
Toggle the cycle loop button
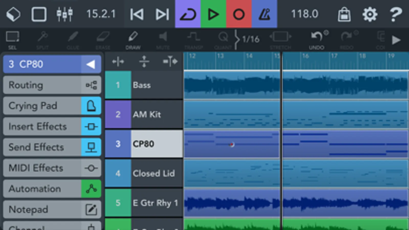[188, 14]
